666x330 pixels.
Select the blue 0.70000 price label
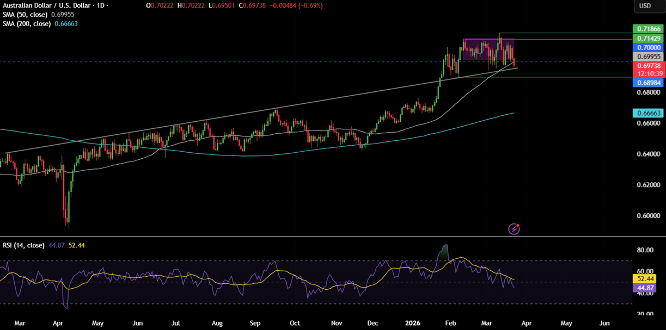click(649, 47)
